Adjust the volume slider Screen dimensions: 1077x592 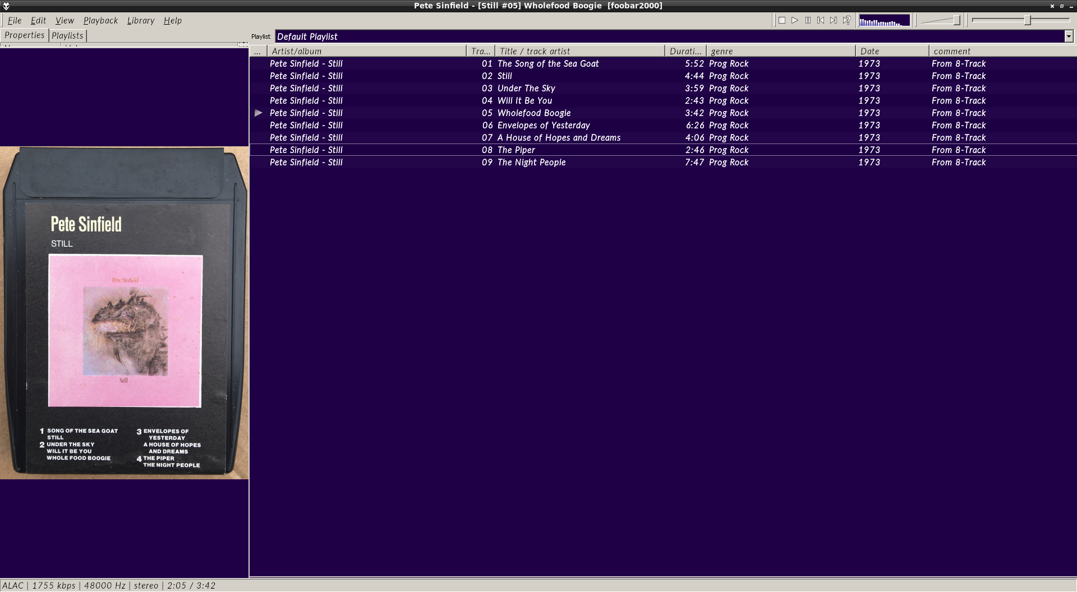[941, 20]
